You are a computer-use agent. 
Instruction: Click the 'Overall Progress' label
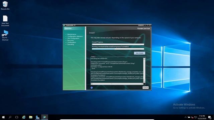[x=97, y=42]
